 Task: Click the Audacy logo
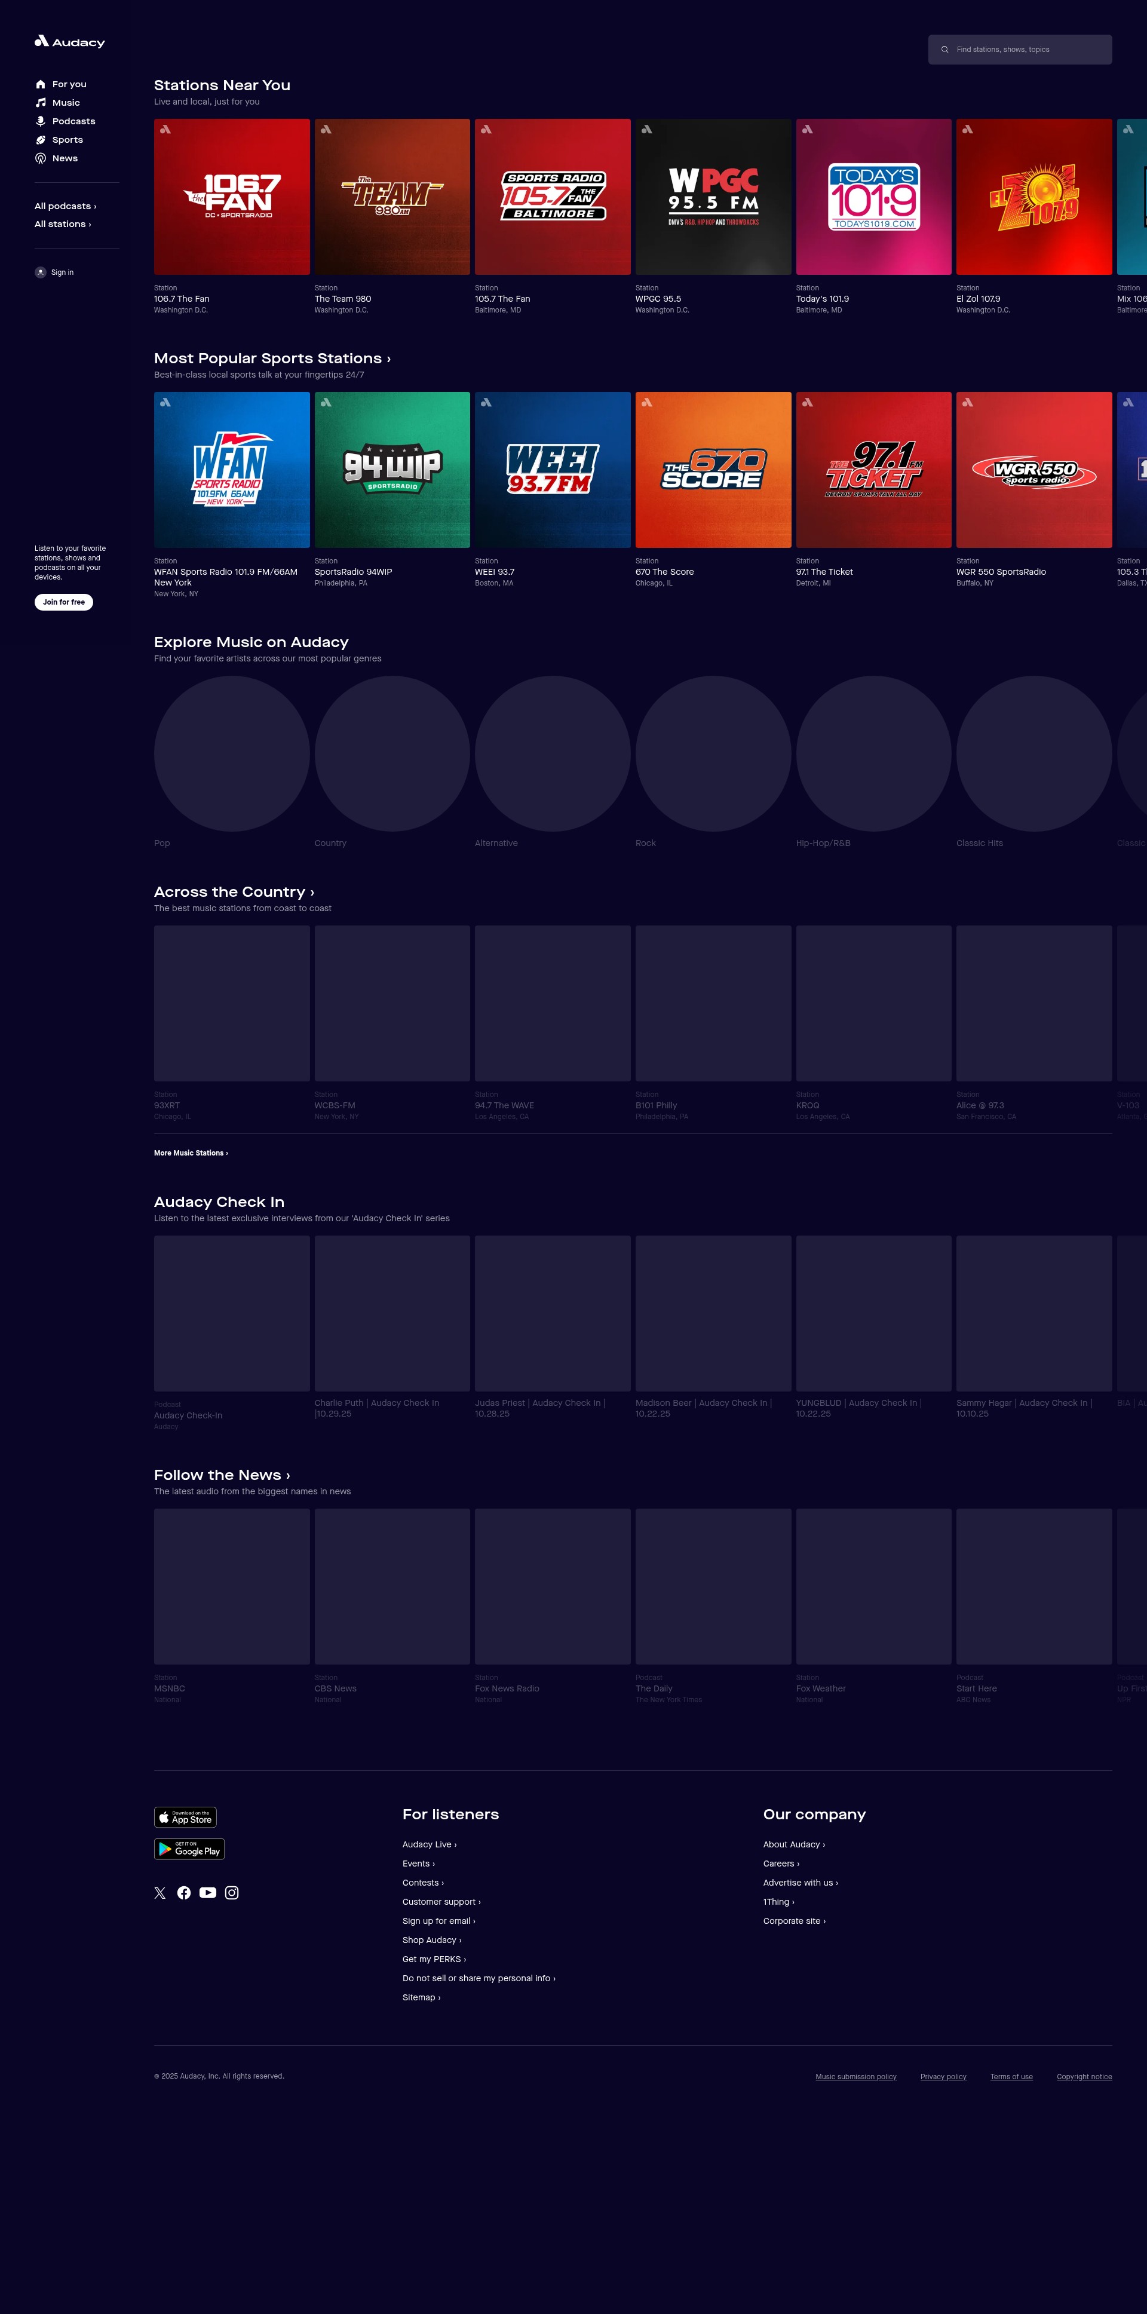point(69,41)
